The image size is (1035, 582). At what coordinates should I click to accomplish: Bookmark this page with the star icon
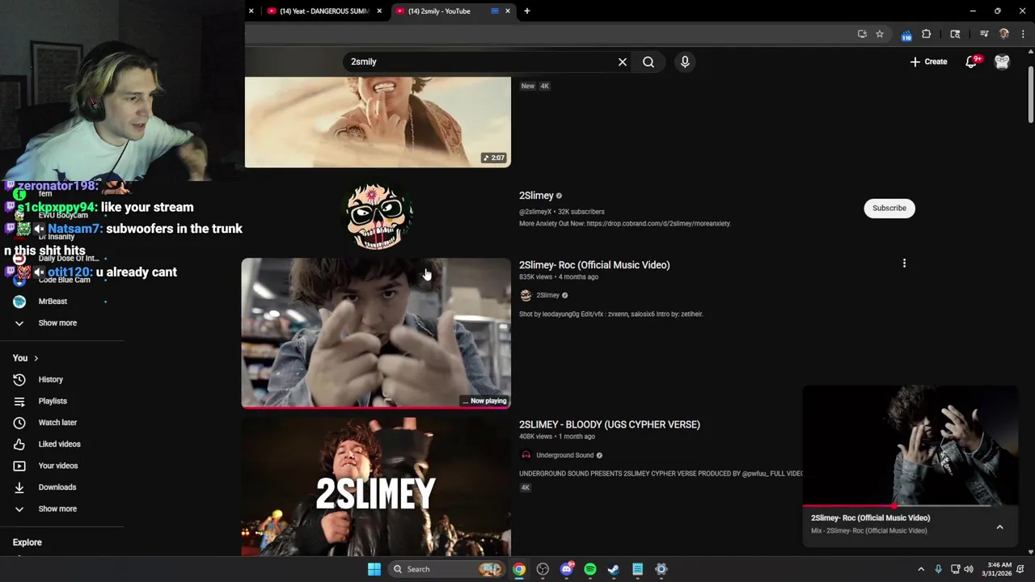click(x=880, y=34)
